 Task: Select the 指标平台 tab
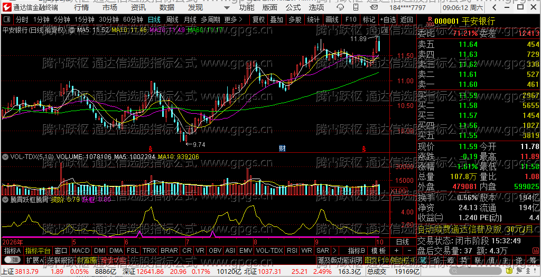point(38,251)
